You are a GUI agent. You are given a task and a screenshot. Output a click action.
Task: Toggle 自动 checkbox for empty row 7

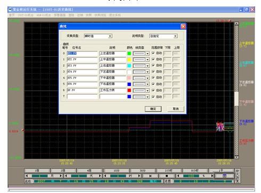[x=153, y=96]
